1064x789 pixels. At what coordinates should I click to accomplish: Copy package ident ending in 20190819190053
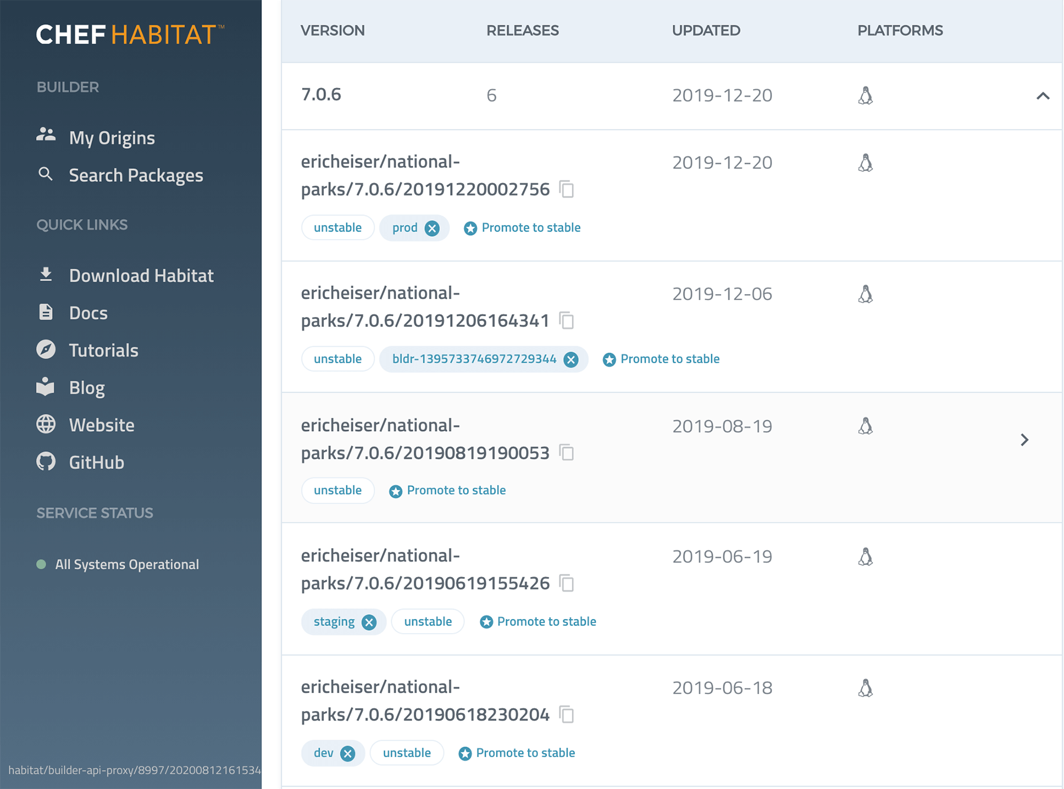coord(566,453)
